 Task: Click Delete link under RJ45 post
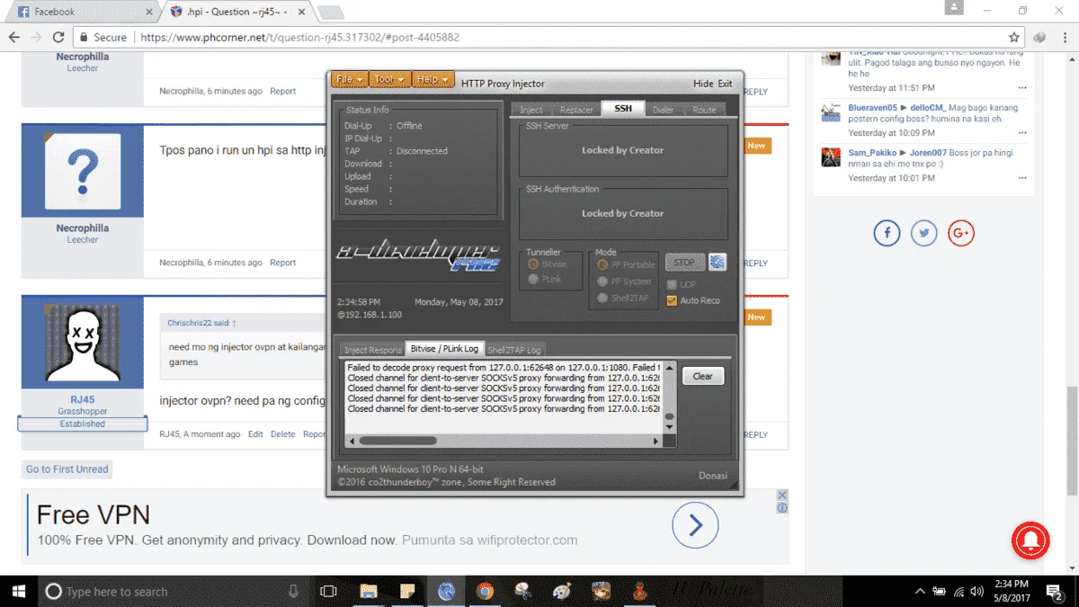(x=283, y=433)
